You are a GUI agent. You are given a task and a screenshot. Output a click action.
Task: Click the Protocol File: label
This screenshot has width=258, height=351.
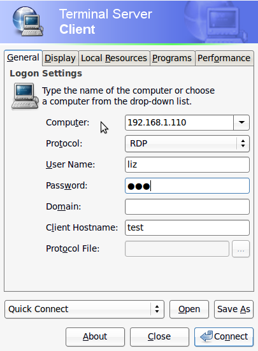coord(73,248)
